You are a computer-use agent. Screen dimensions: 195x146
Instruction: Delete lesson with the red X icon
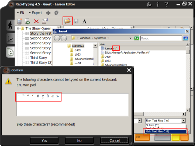tap(36, 21)
